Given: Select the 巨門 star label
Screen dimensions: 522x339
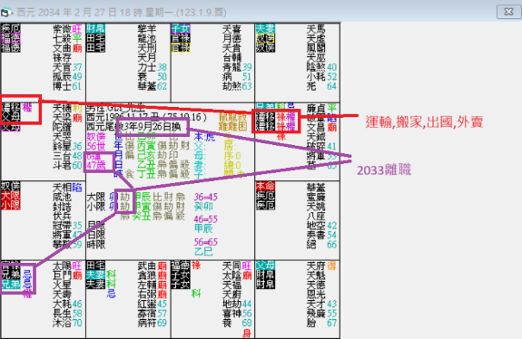Looking at the screenshot, I should [62, 276].
